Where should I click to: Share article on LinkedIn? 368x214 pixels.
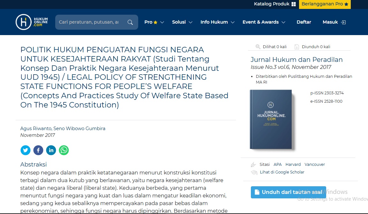click(51, 150)
